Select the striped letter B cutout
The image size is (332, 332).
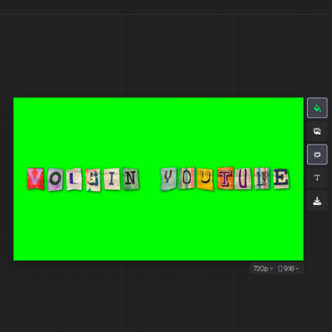[x=262, y=178]
